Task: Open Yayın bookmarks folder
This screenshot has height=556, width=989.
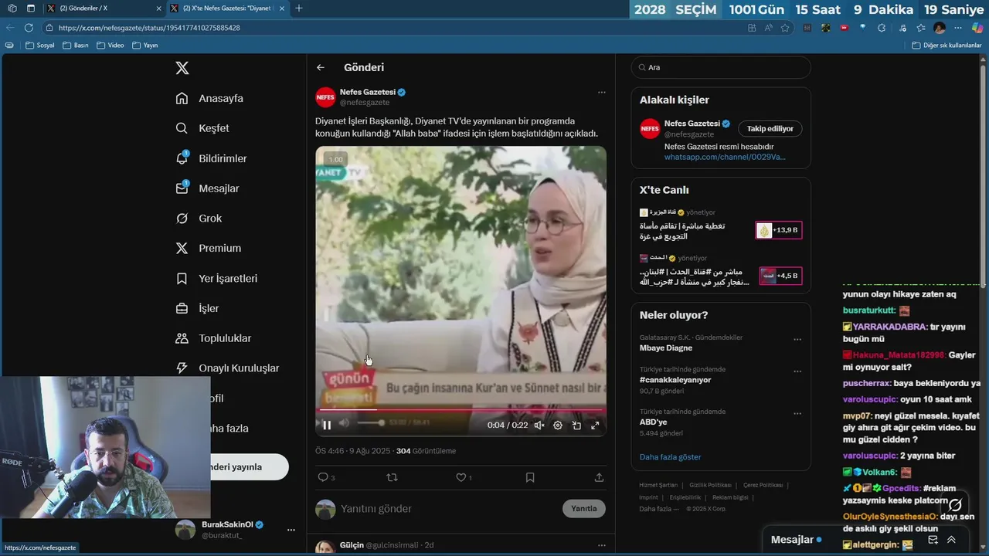Action: pos(145,46)
